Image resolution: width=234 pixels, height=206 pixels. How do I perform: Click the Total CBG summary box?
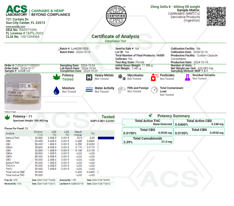147,131
